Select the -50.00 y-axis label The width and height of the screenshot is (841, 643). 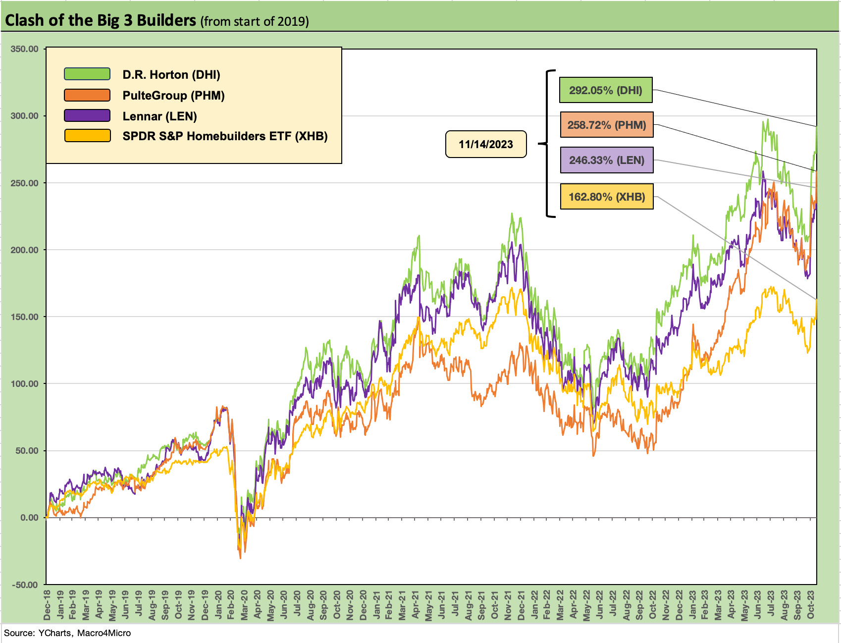[25, 585]
